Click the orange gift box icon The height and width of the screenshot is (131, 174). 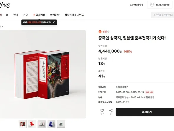click(x=100, y=32)
